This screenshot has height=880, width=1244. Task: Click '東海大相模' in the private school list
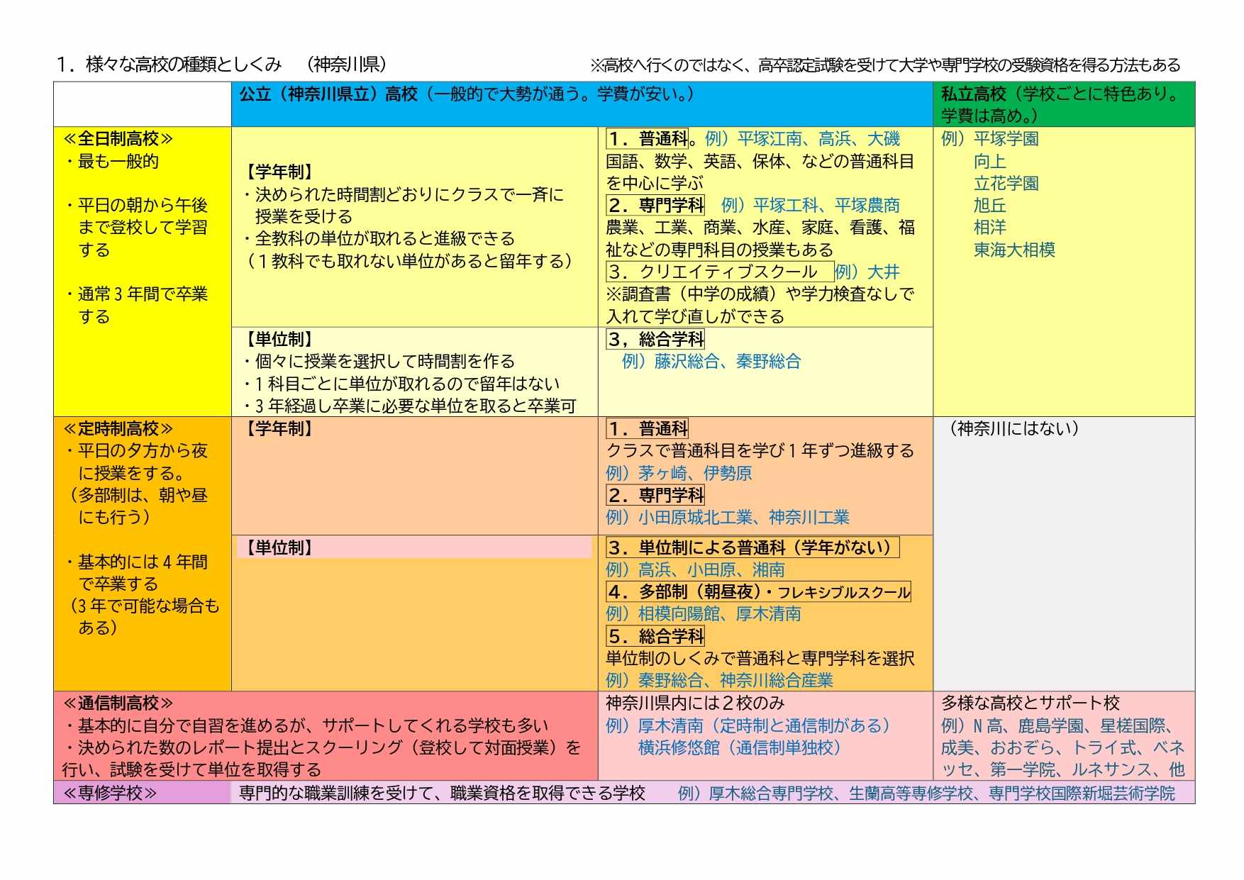(x=1014, y=250)
